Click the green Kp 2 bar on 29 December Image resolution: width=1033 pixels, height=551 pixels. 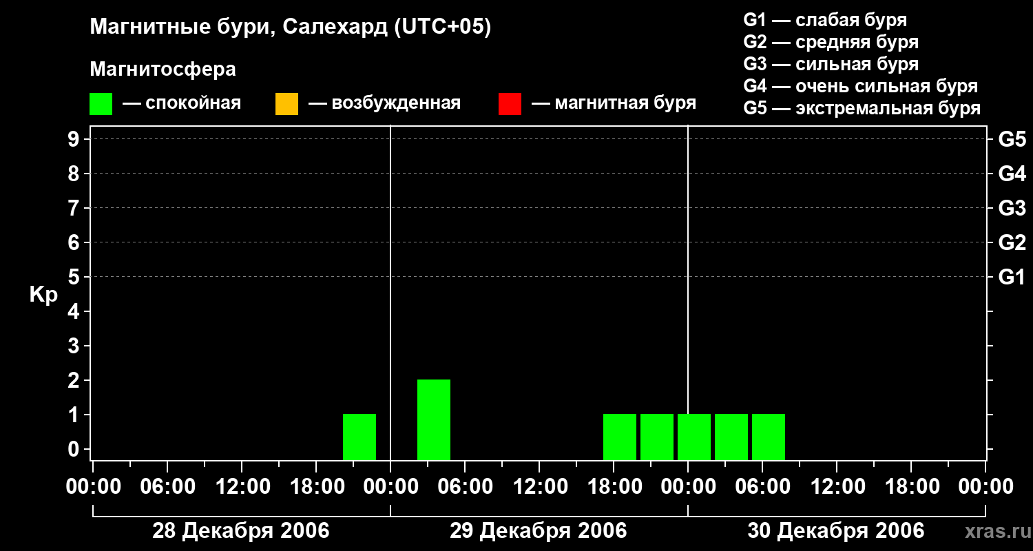pyautogui.click(x=434, y=419)
